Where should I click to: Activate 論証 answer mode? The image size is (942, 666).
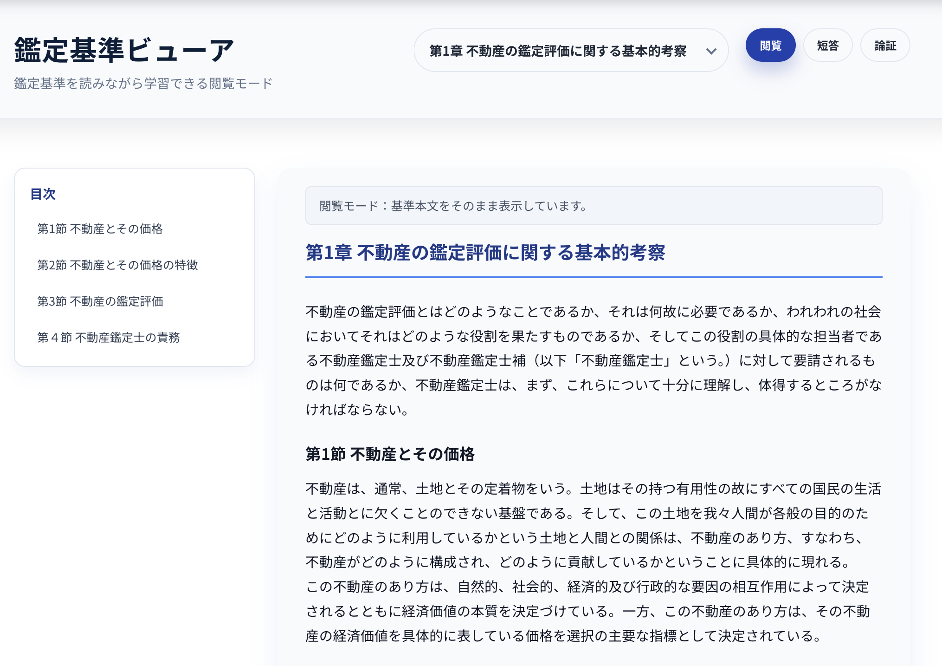pyautogui.click(x=884, y=45)
